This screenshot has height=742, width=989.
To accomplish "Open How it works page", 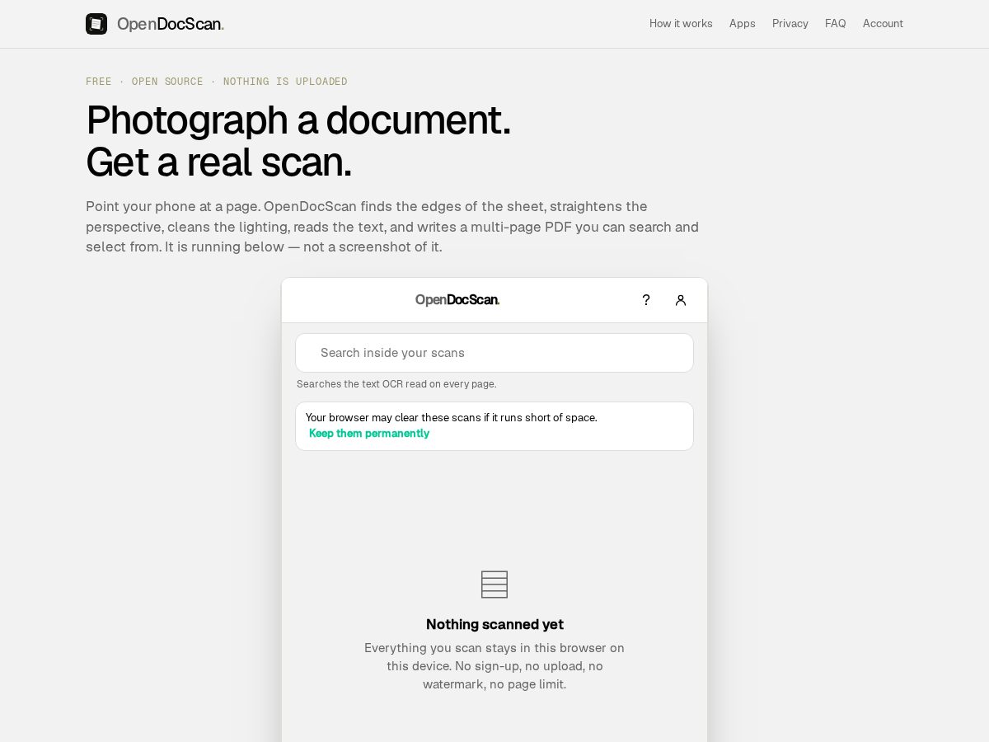I will point(681,24).
